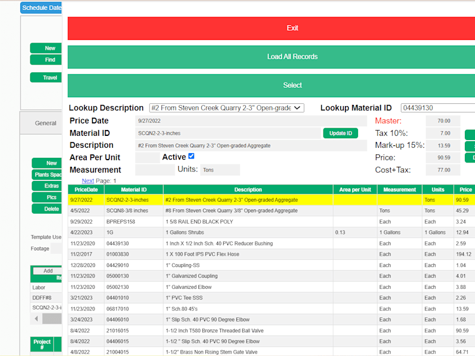Select 1" Slip Sch. 40 PVC Elbow row
The width and height of the screenshot is (475, 356).
pyautogui.click(x=271, y=320)
